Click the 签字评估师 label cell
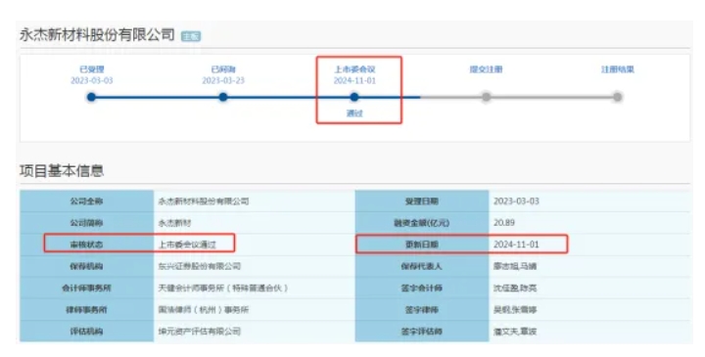This screenshot has height=357, width=705. [x=422, y=332]
